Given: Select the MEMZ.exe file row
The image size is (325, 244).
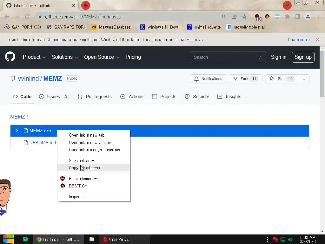Looking at the screenshot, I should coord(160,131).
